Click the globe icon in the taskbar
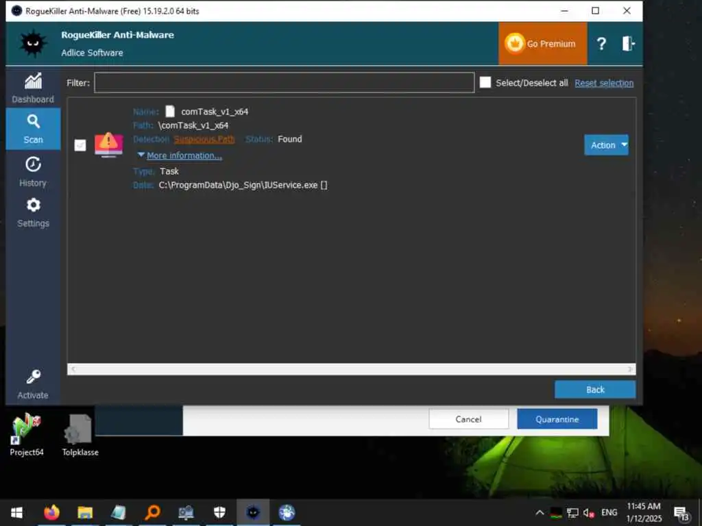 pos(287,512)
